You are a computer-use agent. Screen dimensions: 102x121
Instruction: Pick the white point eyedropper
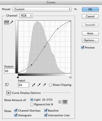44,85
